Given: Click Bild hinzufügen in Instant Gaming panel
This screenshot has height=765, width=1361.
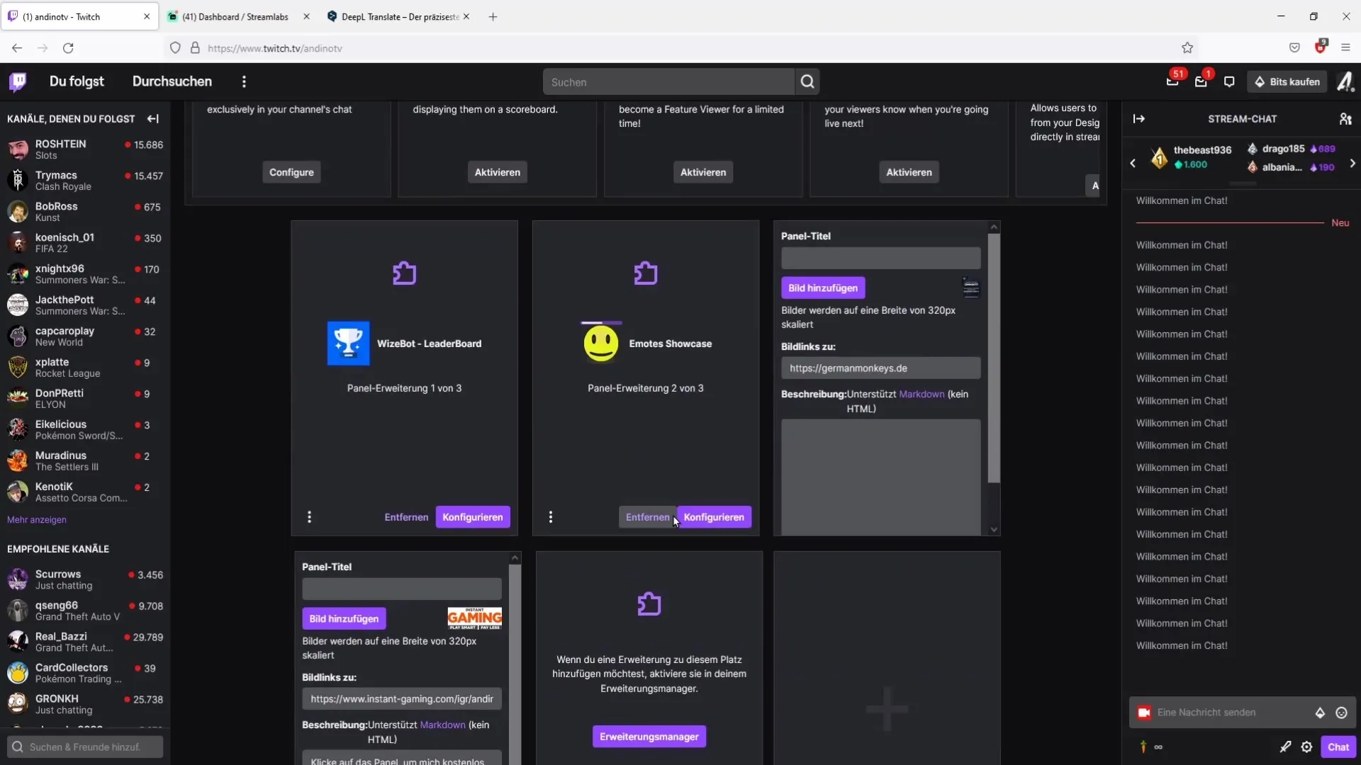Looking at the screenshot, I should 344,618.
